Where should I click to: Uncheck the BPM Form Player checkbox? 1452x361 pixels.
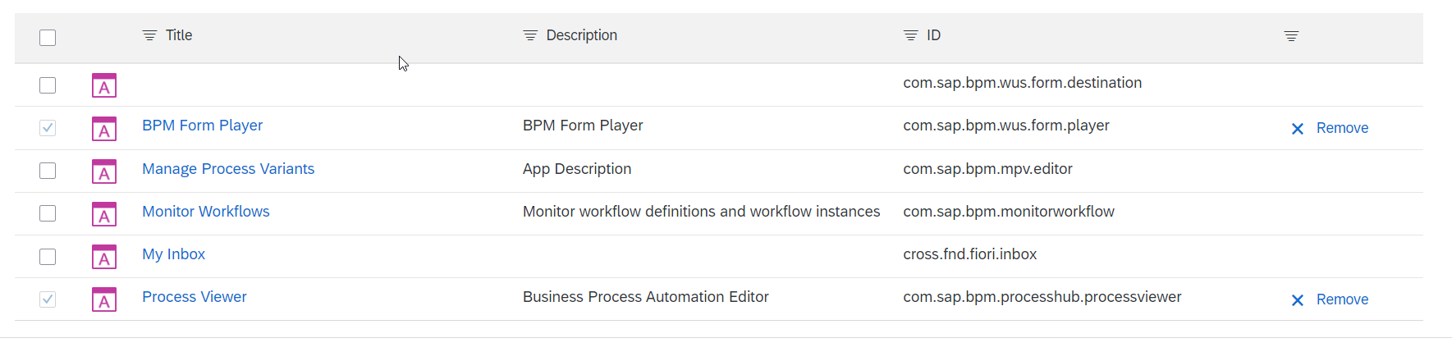click(48, 128)
